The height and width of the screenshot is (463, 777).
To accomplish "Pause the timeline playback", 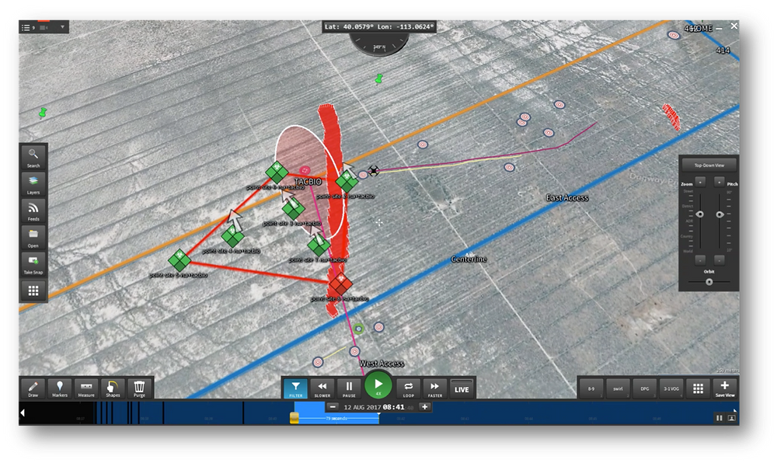I will pyautogui.click(x=349, y=388).
